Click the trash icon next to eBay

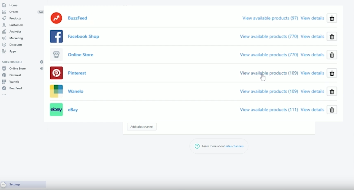point(331,110)
